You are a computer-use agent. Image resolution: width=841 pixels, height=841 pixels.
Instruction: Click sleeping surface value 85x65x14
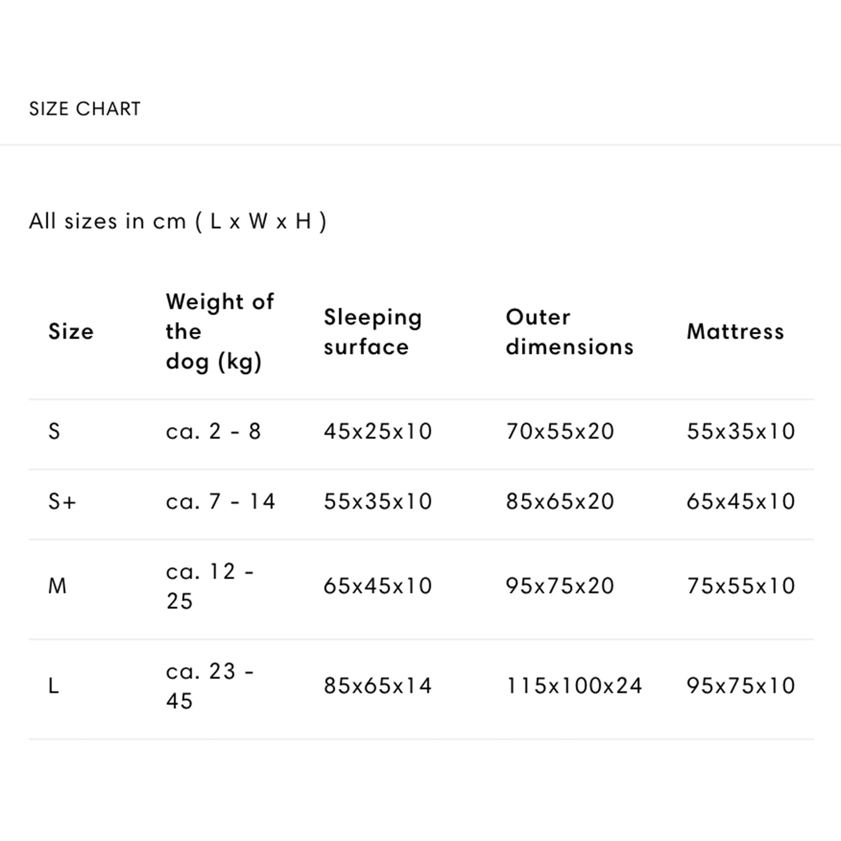click(x=377, y=686)
